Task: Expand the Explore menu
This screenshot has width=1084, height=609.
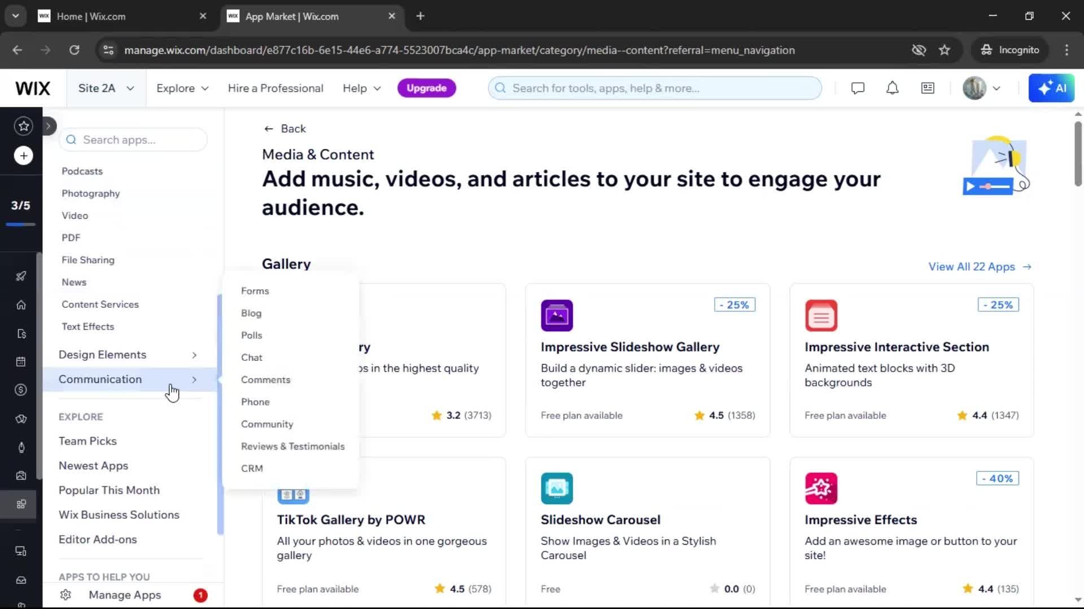Action: [x=182, y=88]
